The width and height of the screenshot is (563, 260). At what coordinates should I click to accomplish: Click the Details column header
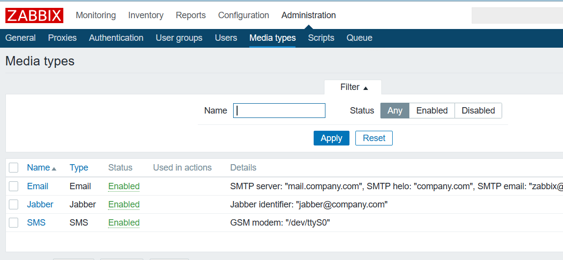coord(243,168)
